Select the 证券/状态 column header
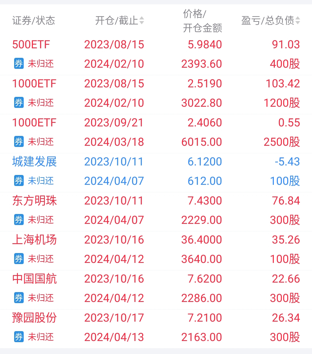The height and width of the screenshot is (354, 312). (34, 21)
